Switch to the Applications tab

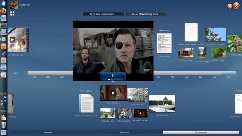(x=124, y=132)
